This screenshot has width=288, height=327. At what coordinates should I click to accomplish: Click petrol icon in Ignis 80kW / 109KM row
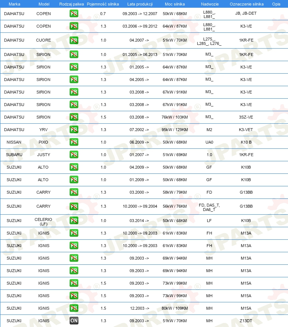pyautogui.click(x=74, y=308)
